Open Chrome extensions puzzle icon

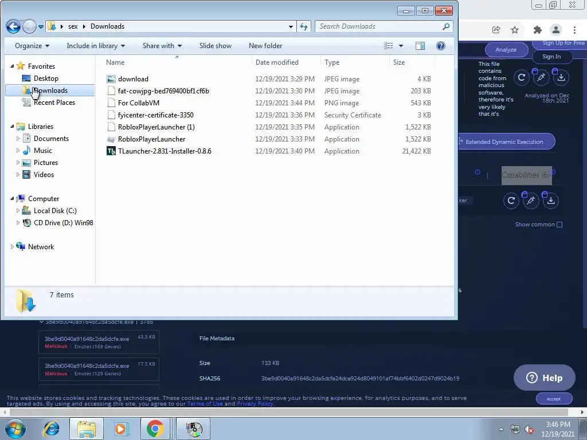click(x=537, y=30)
